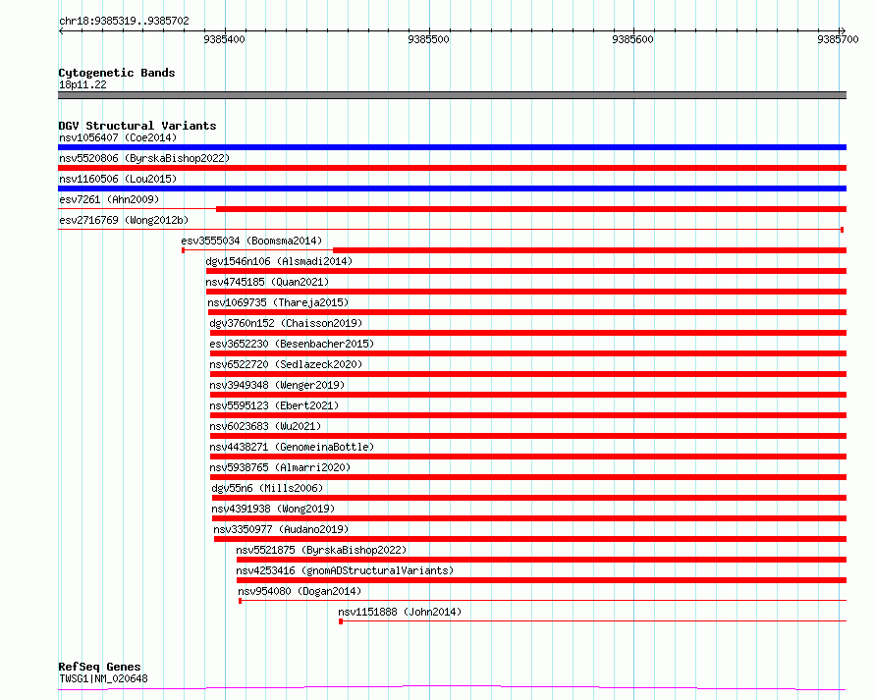Click the 18p11.22 band label
This screenshot has height=700, width=874.
coord(82,84)
